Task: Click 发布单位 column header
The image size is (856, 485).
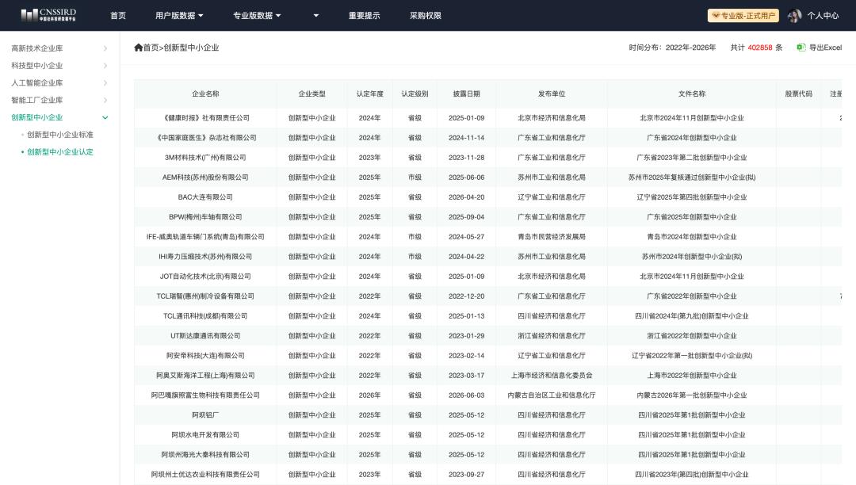Action: [x=552, y=94]
